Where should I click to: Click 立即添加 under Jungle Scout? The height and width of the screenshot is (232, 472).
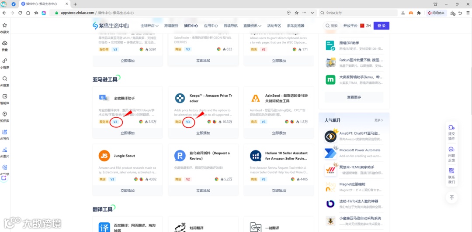pyautogui.click(x=128, y=191)
